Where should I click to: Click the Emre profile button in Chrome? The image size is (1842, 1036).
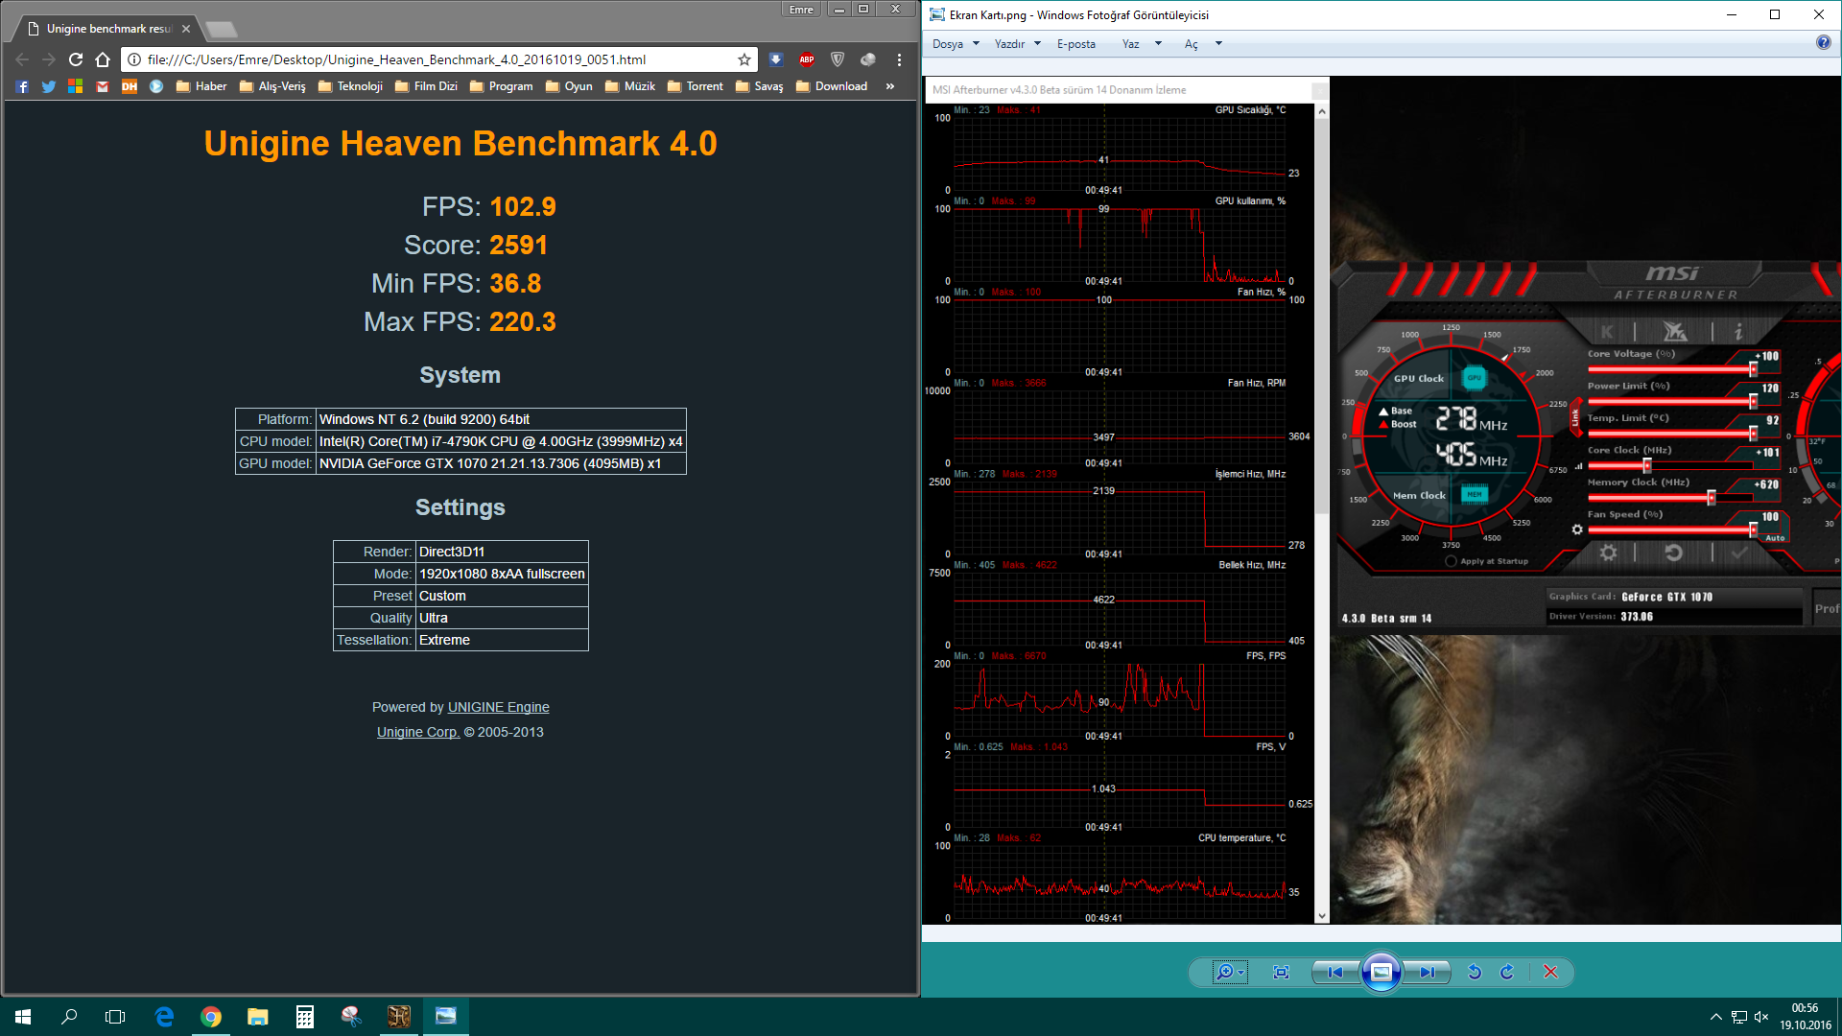(x=801, y=10)
